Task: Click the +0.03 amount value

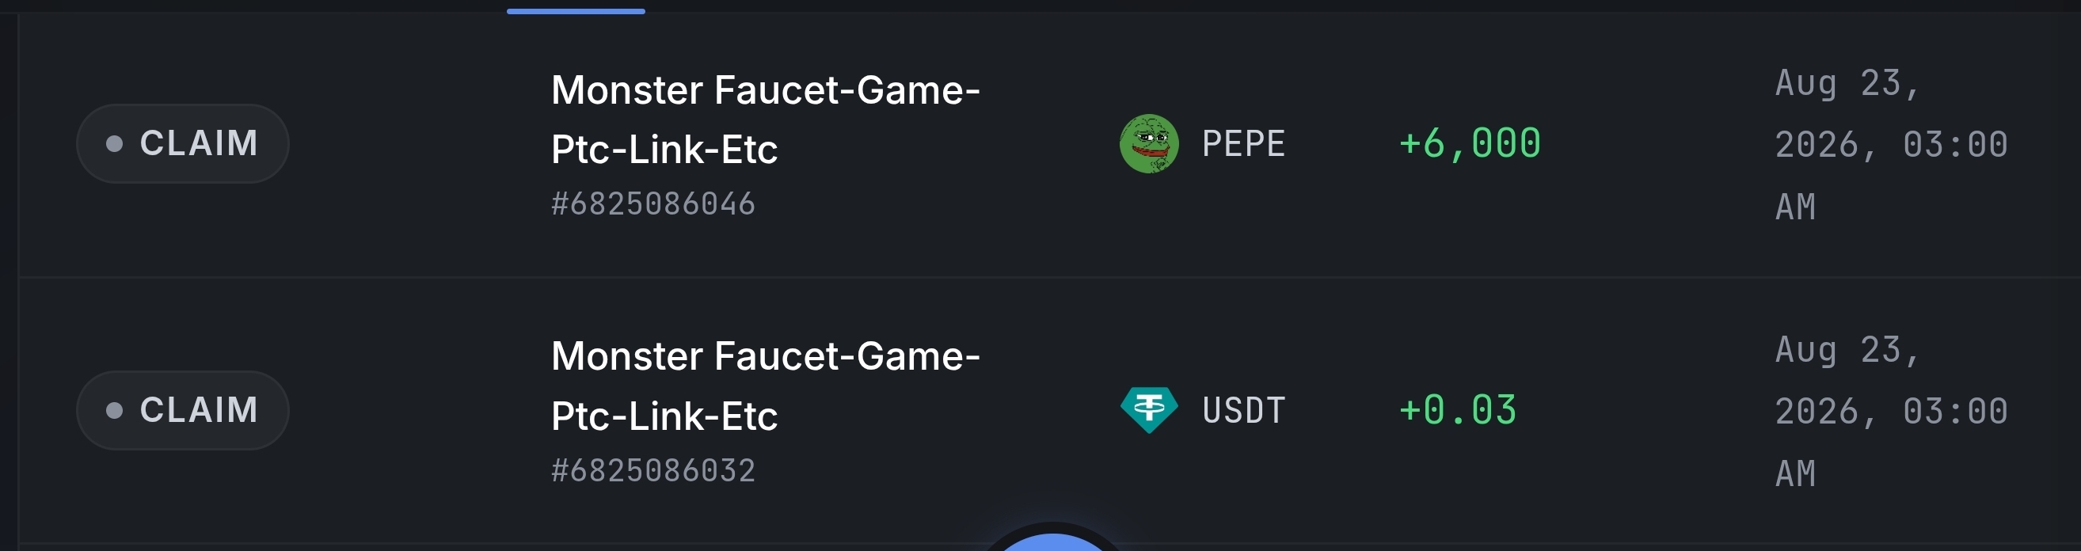Action: 1457,410
